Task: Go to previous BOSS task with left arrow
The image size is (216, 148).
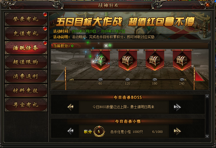Action: (70, 107)
